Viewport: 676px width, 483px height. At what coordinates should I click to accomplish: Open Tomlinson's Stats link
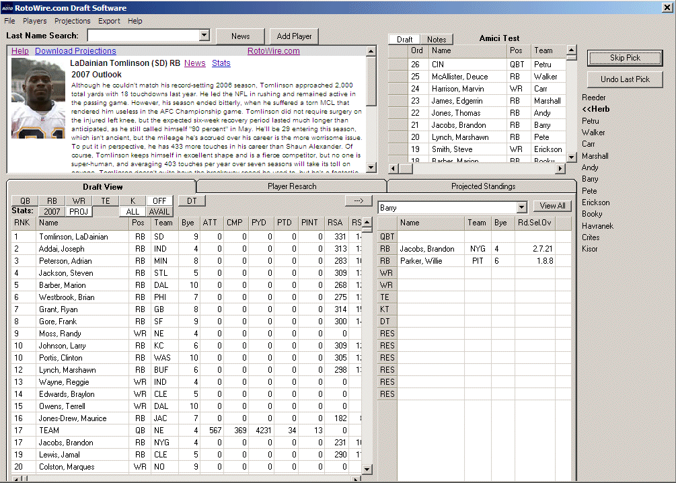(x=221, y=63)
